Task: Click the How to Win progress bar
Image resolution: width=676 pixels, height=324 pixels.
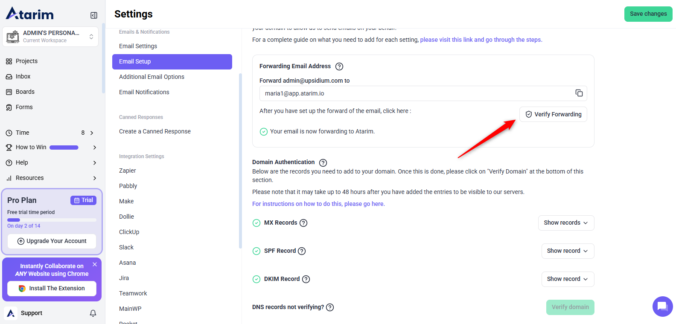Action: coord(64,148)
